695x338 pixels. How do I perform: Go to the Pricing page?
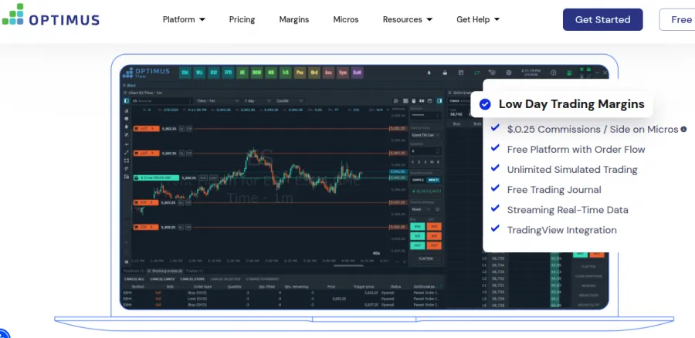pyautogui.click(x=242, y=19)
